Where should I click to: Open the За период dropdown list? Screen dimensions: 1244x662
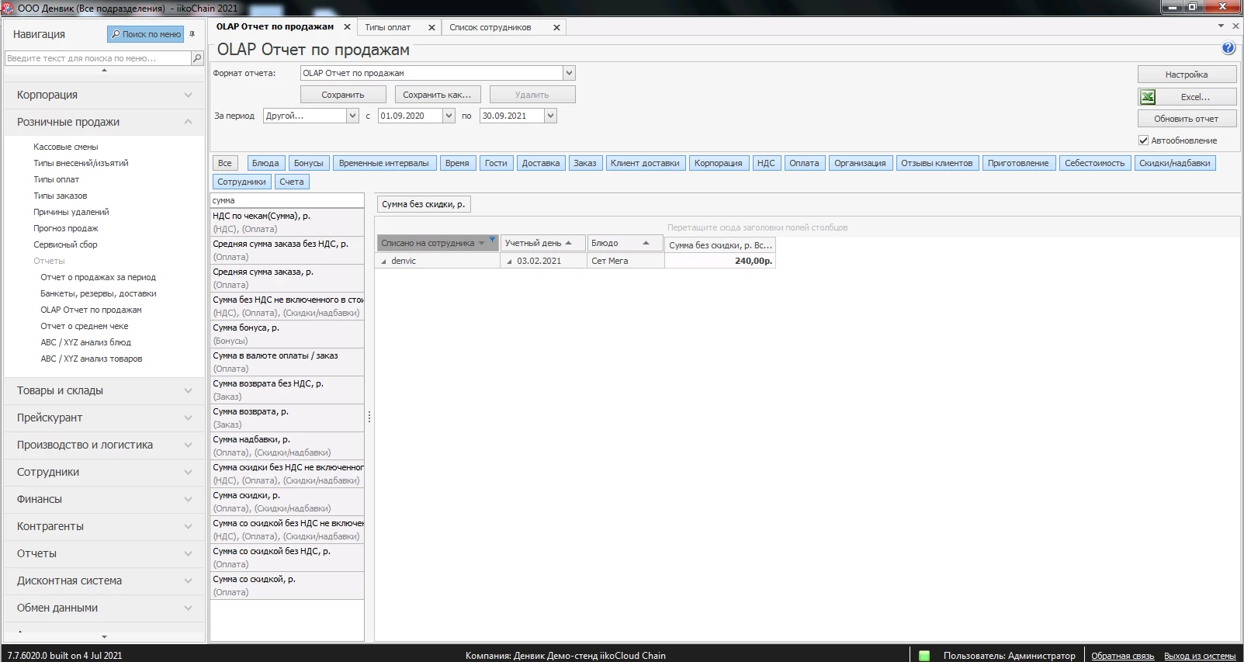pyautogui.click(x=352, y=116)
